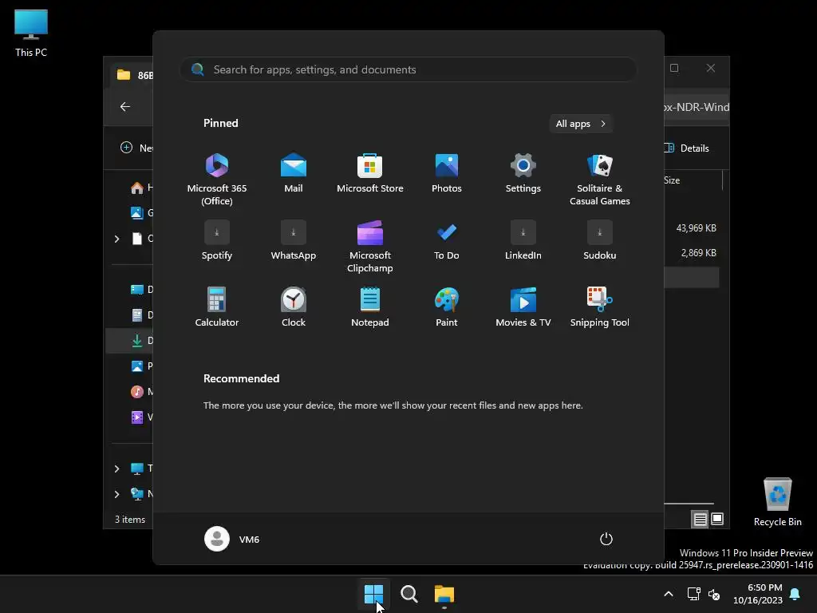The height and width of the screenshot is (613, 817).
Task: Launch the To Do app
Action: [x=447, y=240]
